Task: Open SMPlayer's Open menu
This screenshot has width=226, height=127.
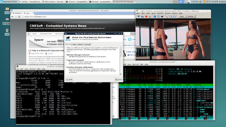Action: coord(138,13)
